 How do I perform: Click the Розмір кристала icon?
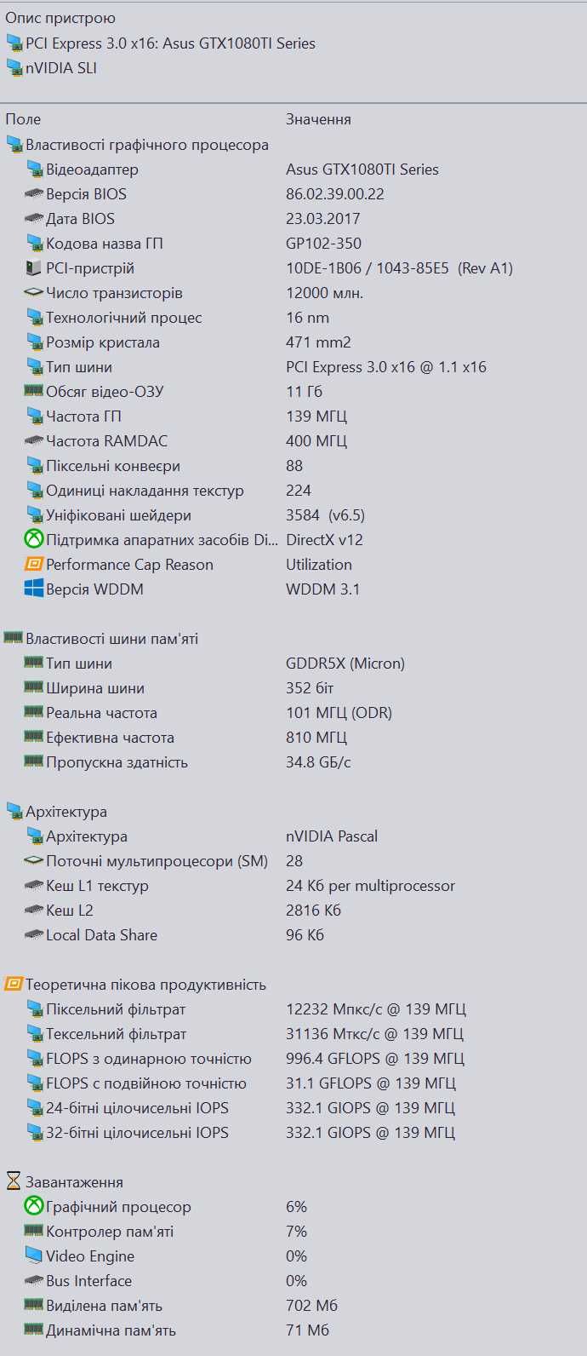pyautogui.click(x=34, y=342)
